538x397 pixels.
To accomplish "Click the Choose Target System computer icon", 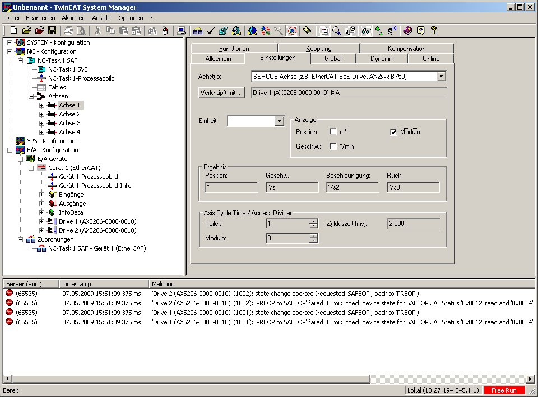I will [x=182, y=30].
